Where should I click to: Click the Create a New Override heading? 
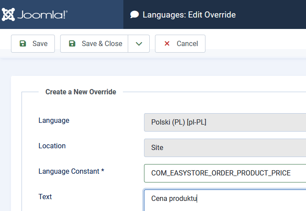click(81, 92)
